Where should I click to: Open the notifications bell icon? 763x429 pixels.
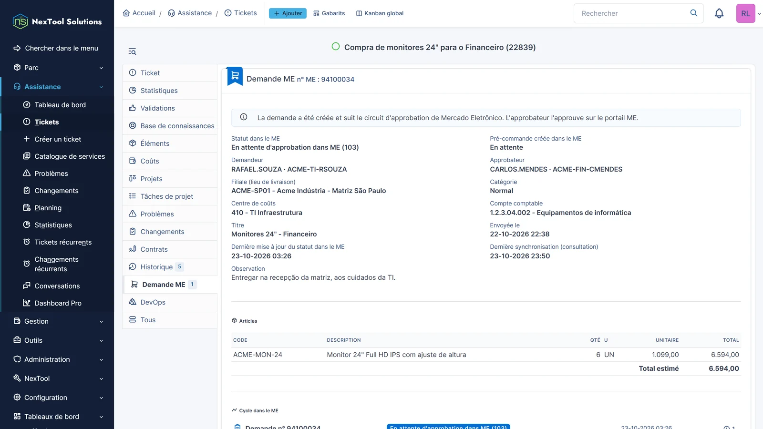point(719,13)
